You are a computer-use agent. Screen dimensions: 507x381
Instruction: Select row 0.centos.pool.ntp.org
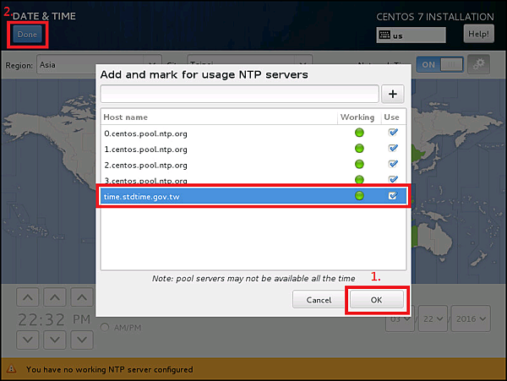point(253,133)
